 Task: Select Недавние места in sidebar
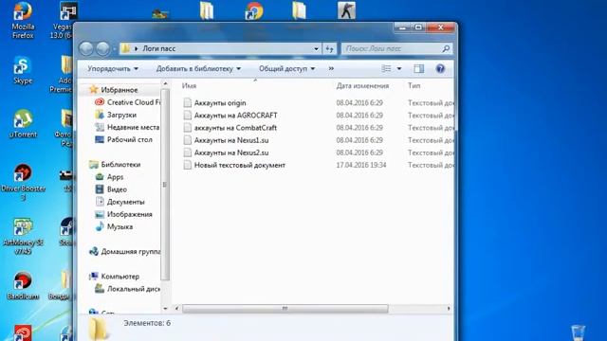[x=133, y=127]
